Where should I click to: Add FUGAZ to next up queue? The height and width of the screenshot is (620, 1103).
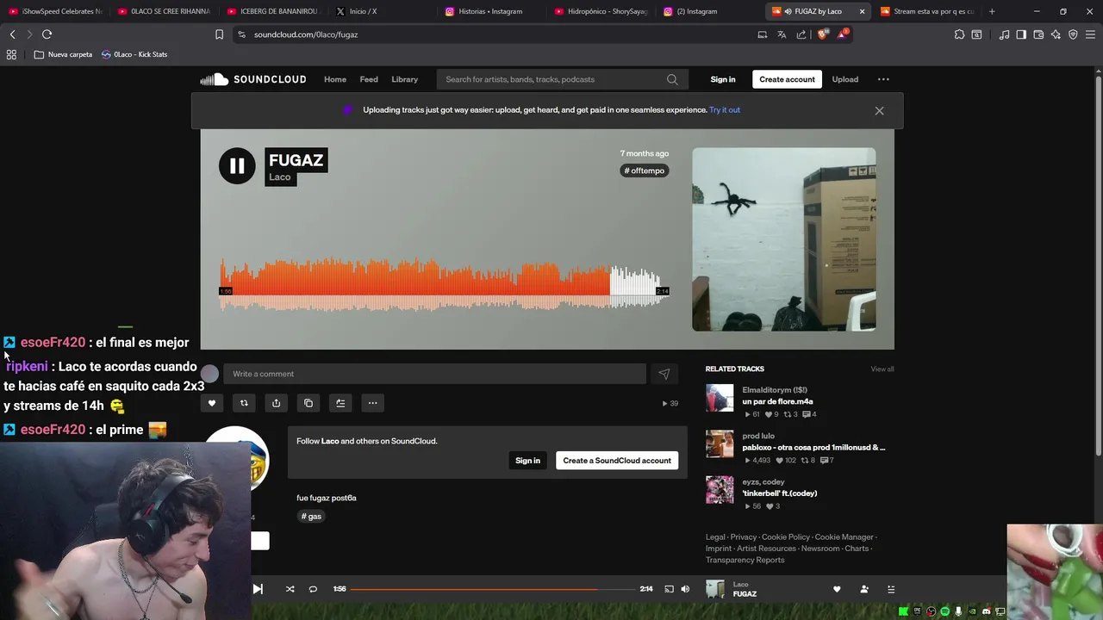coord(340,403)
